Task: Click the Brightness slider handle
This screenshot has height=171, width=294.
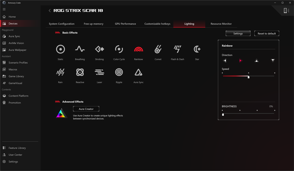Action: [223, 114]
